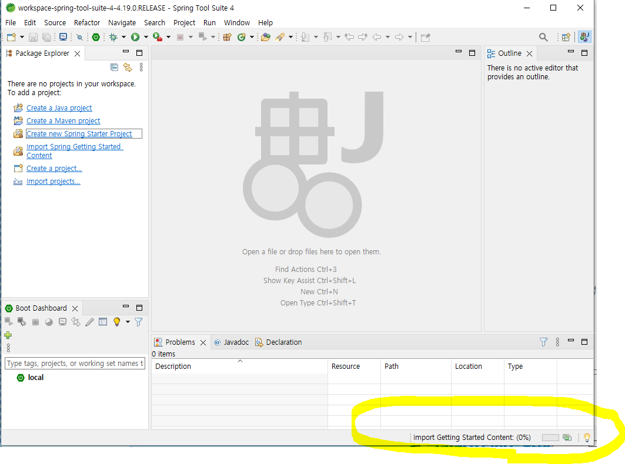Toggle Boot Dashboard lightbulb live hints
This screenshot has width=625, height=464.
tap(117, 322)
